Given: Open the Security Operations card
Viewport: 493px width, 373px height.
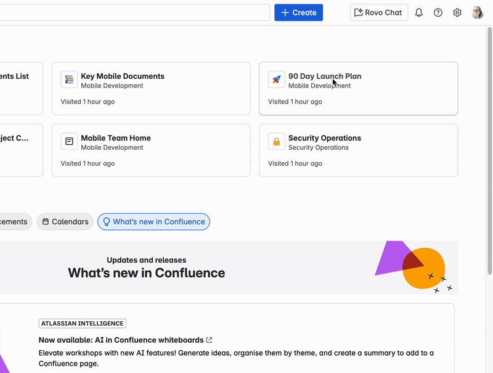Looking at the screenshot, I should coord(359,150).
